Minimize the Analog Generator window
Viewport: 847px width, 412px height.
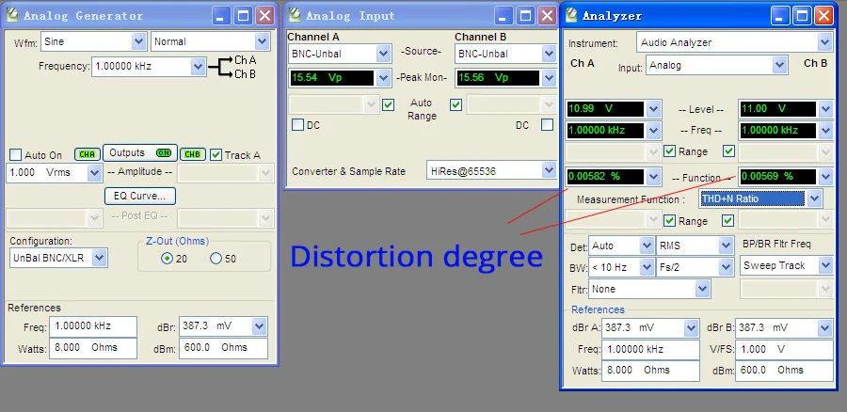220,16
